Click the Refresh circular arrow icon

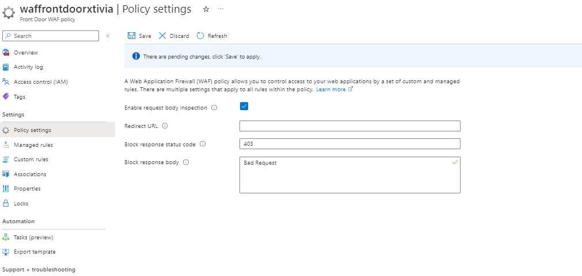click(200, 36)
